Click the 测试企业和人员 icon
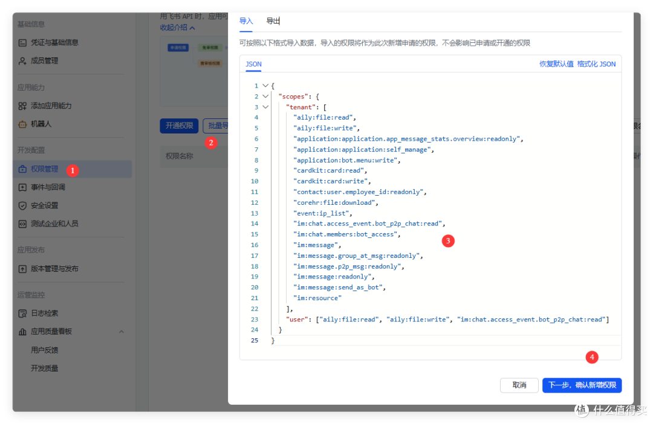The height and width of the screenshot is (424, 653). click(22, 224)
